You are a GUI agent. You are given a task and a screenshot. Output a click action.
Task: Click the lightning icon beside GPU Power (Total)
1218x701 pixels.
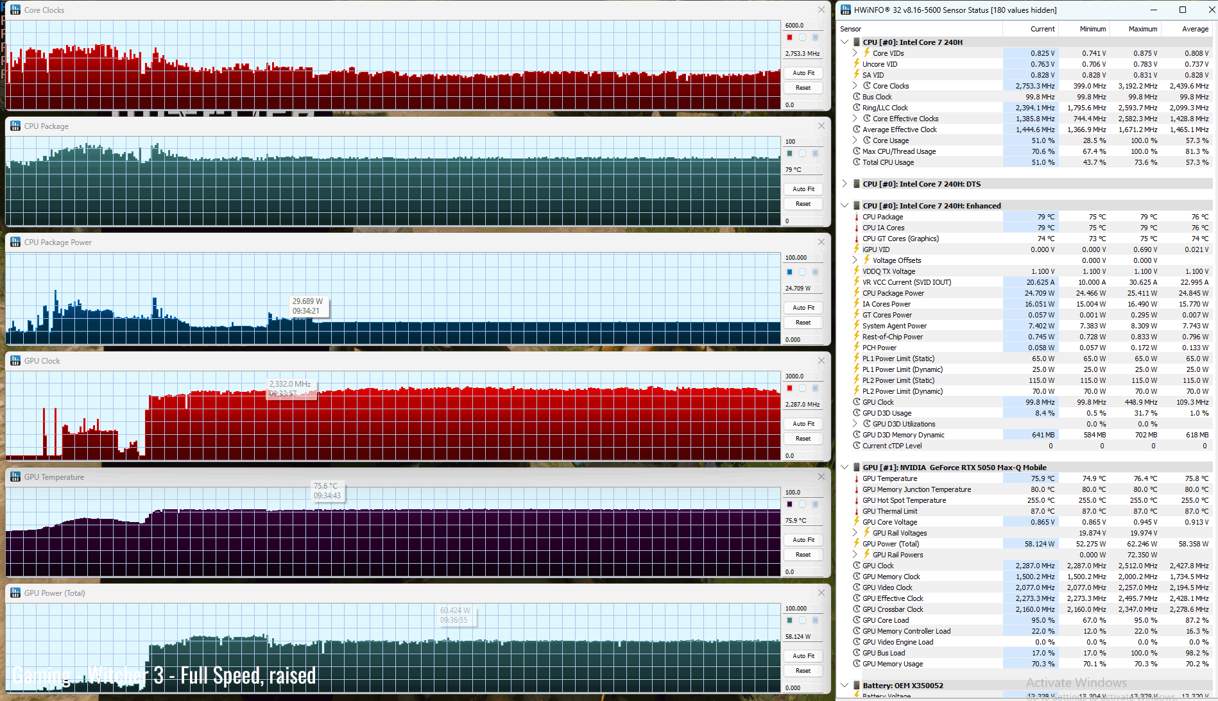856,544
